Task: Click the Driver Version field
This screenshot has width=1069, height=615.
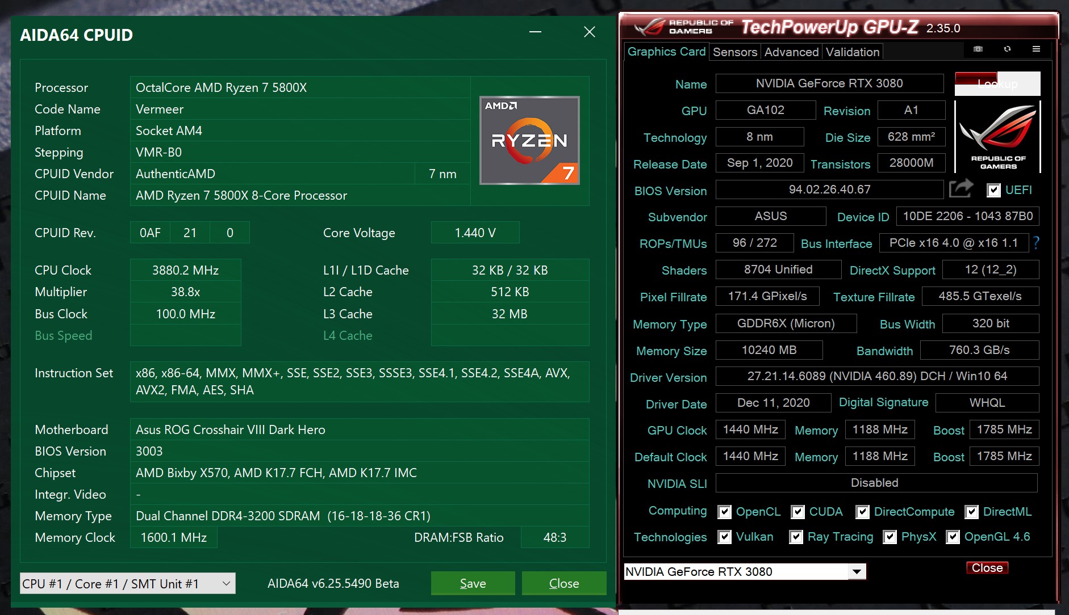Action: [x=877, y=376]
